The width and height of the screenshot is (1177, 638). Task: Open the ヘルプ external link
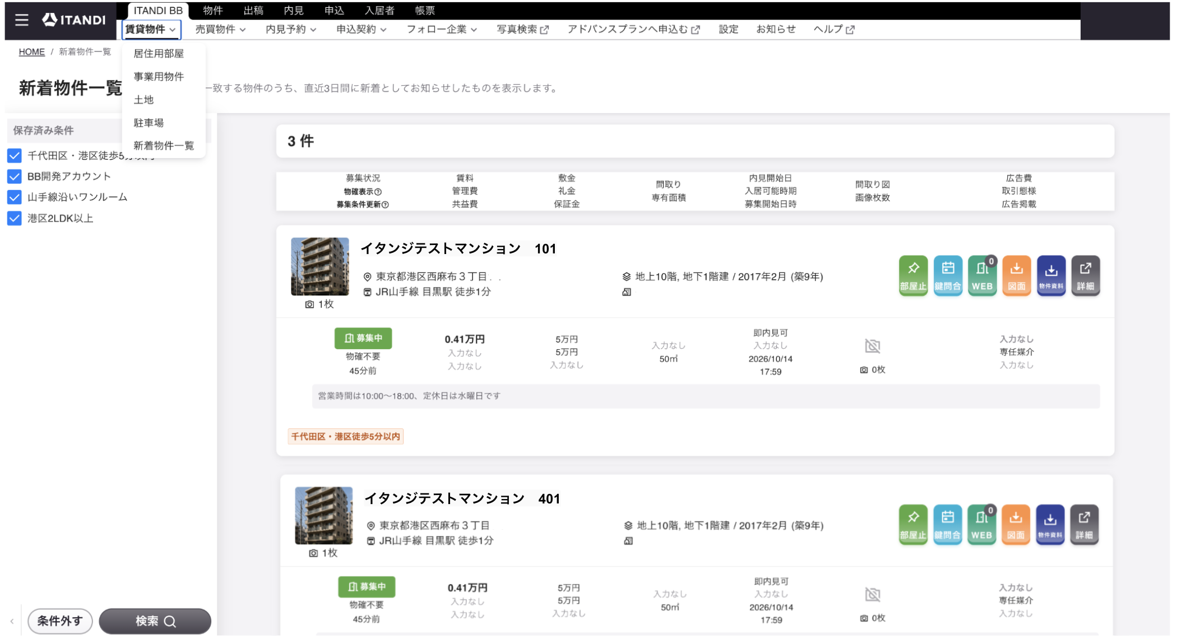pyautogui.click(x=834, y=29)
